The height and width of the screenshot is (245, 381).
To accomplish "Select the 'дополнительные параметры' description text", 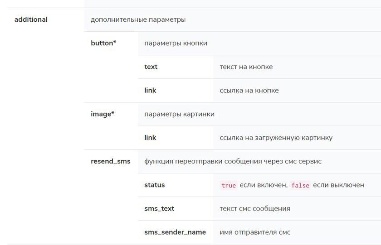I will point(138,19).
